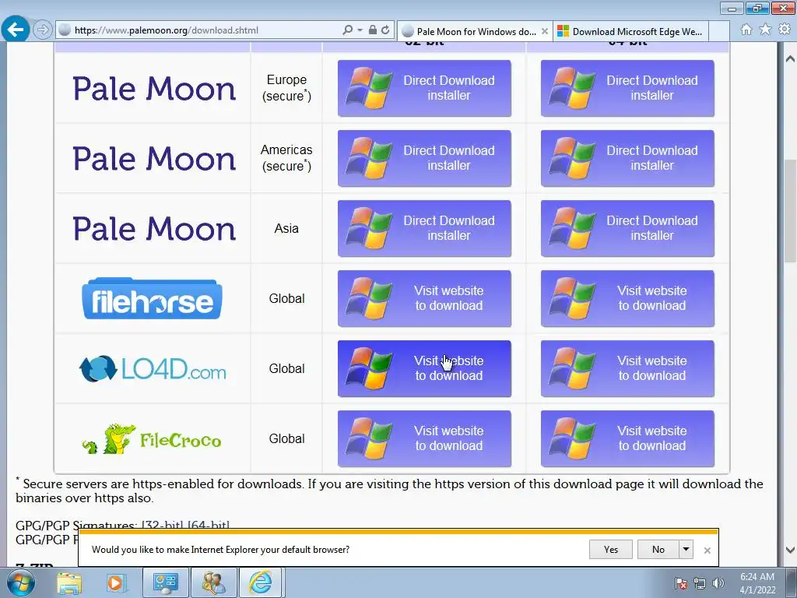Screen dimensions: 797x598
Task: Click the volume speaker tray icon
Action: point(718,583)
